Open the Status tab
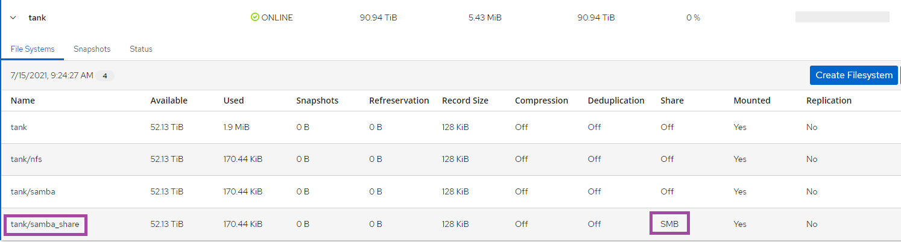Viewport: 901px width, 242px height. coord(141,49)
